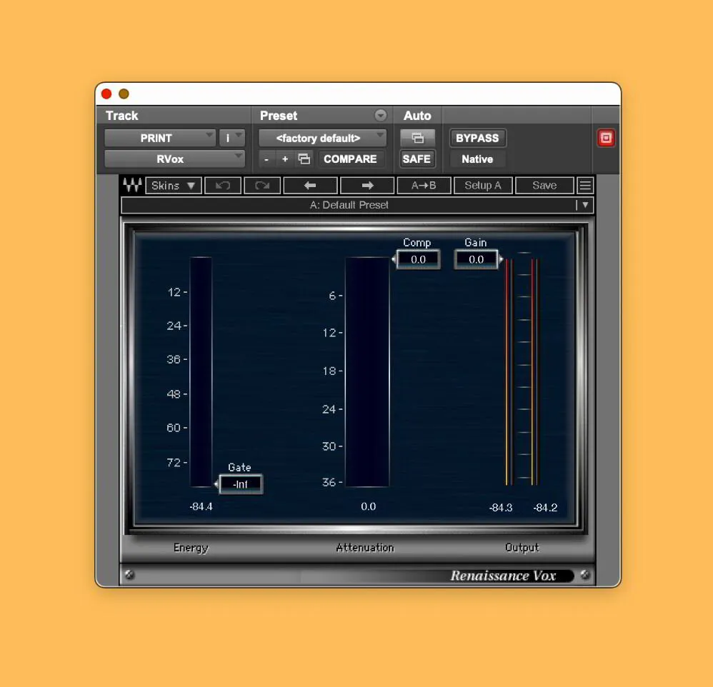Adjust the Gate threshold value control
This screenshot has width=713, height=687.
click(241, 484)
